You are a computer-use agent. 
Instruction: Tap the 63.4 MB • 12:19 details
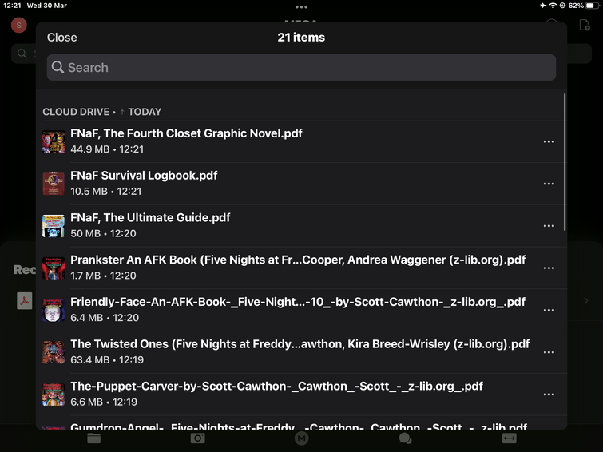click(107, 360)
